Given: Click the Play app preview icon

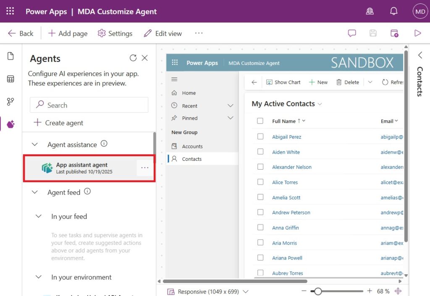Looking at the screenshot, I should [417, 33].
